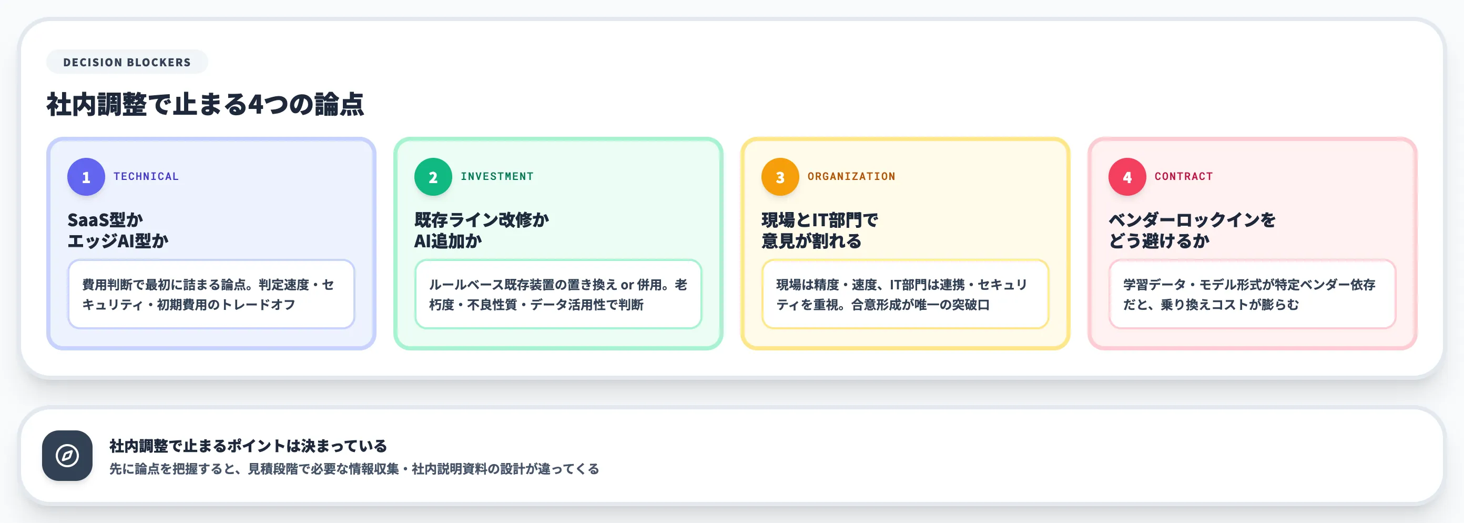Collapse the ORGANIZATION card description box
Viewport: 1464px width, 523px height.
[907, 295]
